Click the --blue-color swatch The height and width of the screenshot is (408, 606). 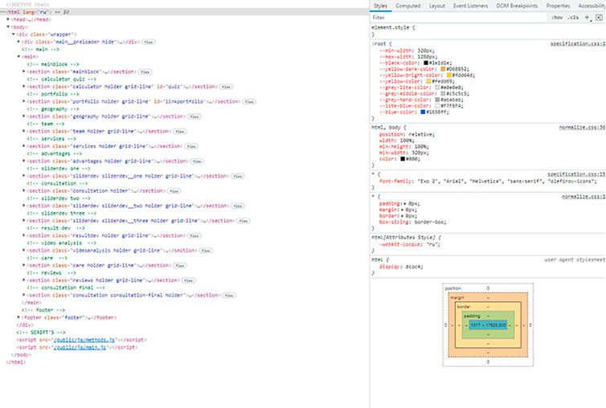pyautogui.click(x=423, y=112)
